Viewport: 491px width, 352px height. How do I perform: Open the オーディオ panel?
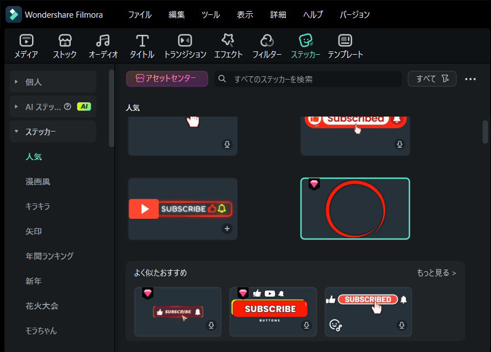(103, 45)
